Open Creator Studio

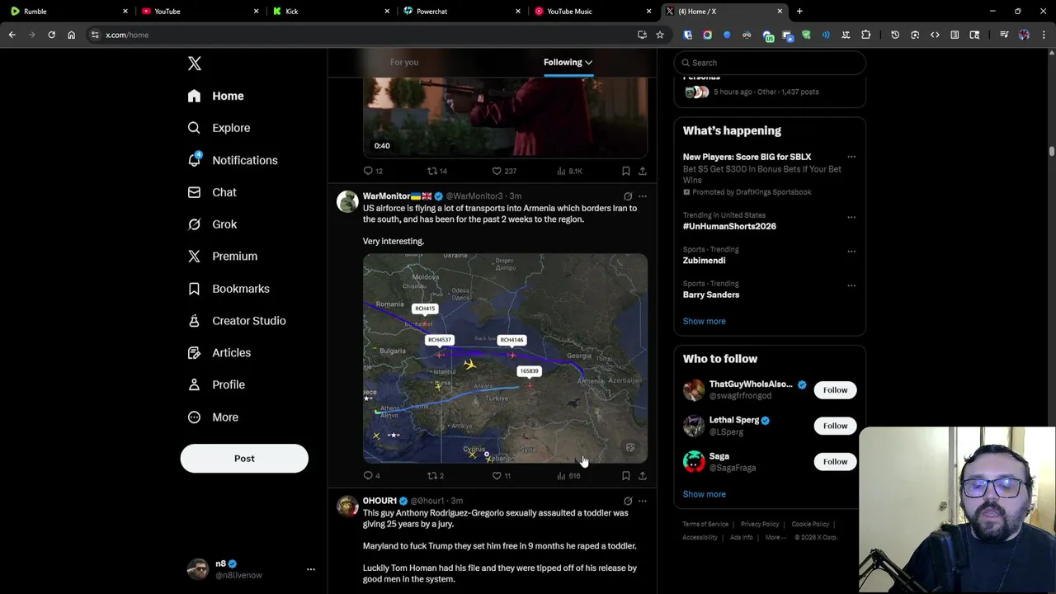[236, 321]
